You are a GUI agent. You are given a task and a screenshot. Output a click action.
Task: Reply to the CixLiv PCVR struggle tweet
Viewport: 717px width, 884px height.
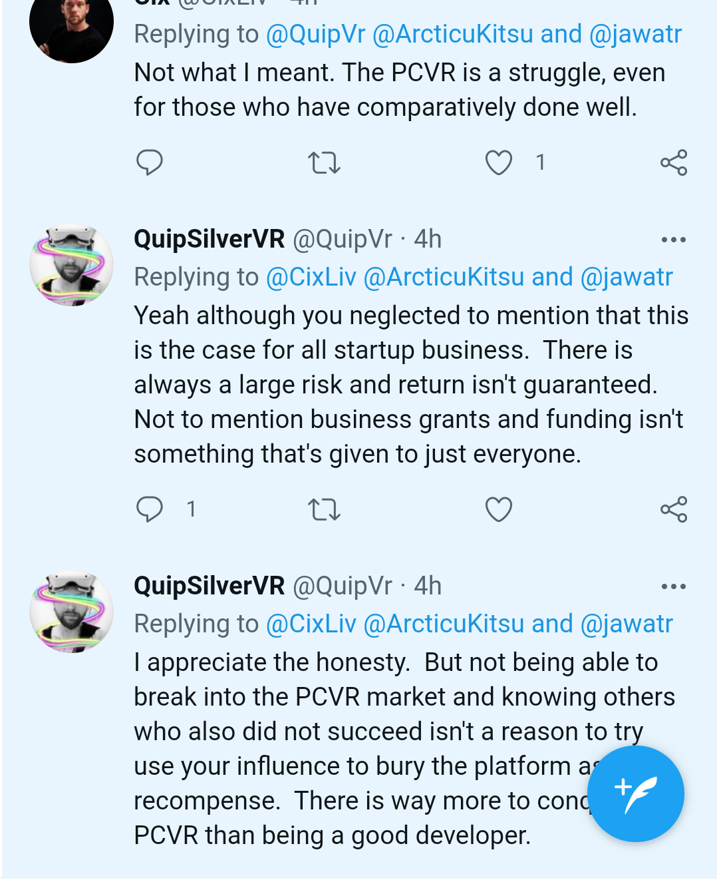[x=150, y=162]
